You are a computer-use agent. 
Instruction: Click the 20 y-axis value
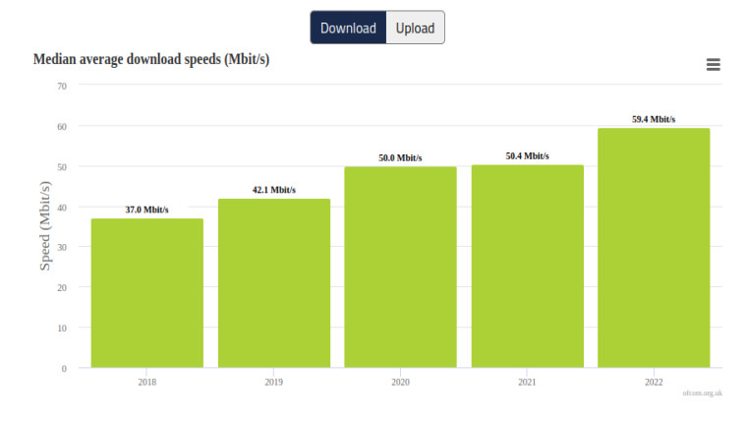tap(62, 288)
